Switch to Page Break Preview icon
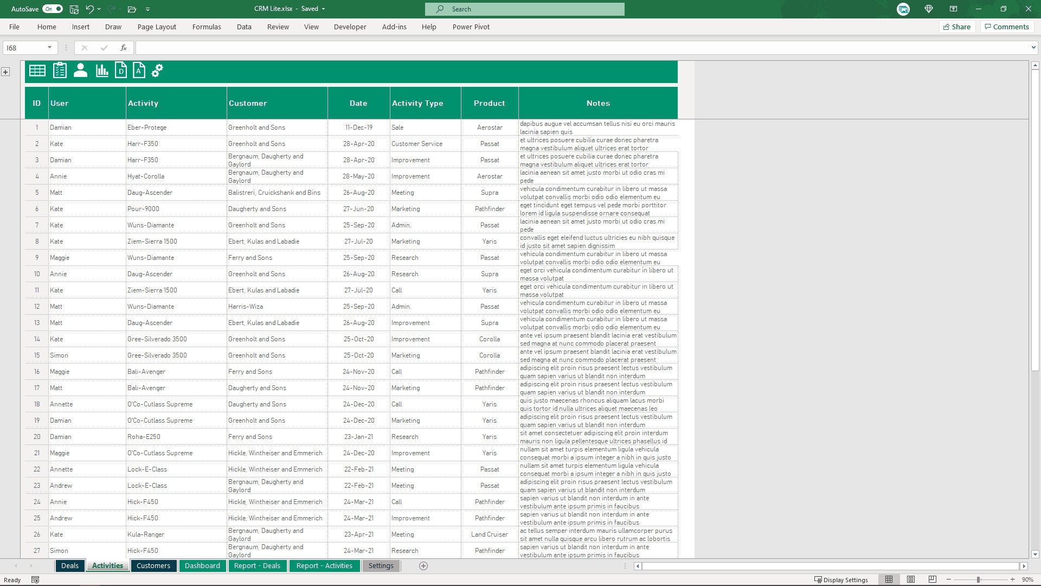This screenshot has width=1041, height=586. pos(933,579)
